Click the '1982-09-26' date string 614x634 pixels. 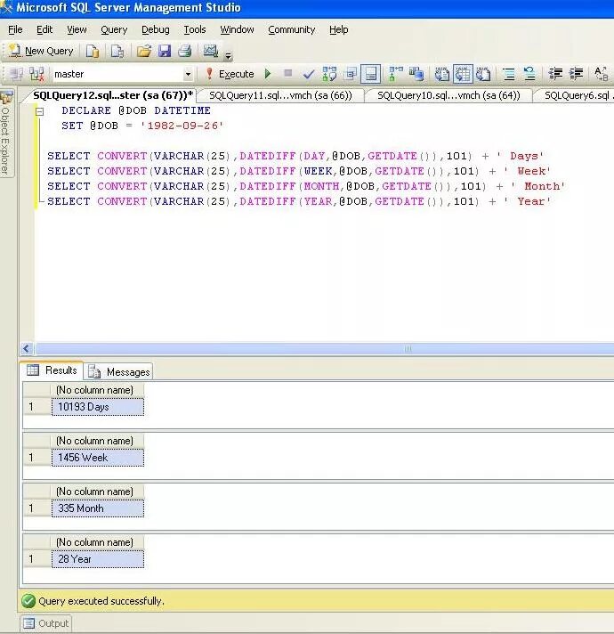(x=182, y=126)
